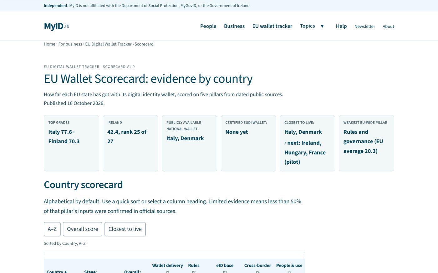The height and width of the screenshot is (273, 438).
Task: Click 'Italy 77.6 · Finland 70.3' top grades
Action: (x=64, y=137)
